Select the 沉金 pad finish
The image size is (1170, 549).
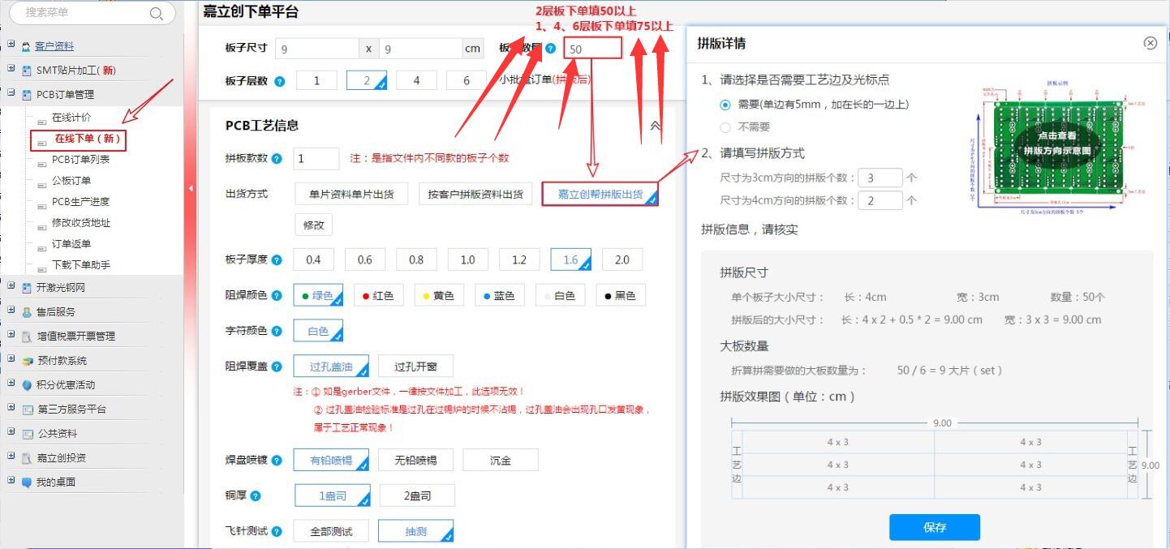coord(501,461)
